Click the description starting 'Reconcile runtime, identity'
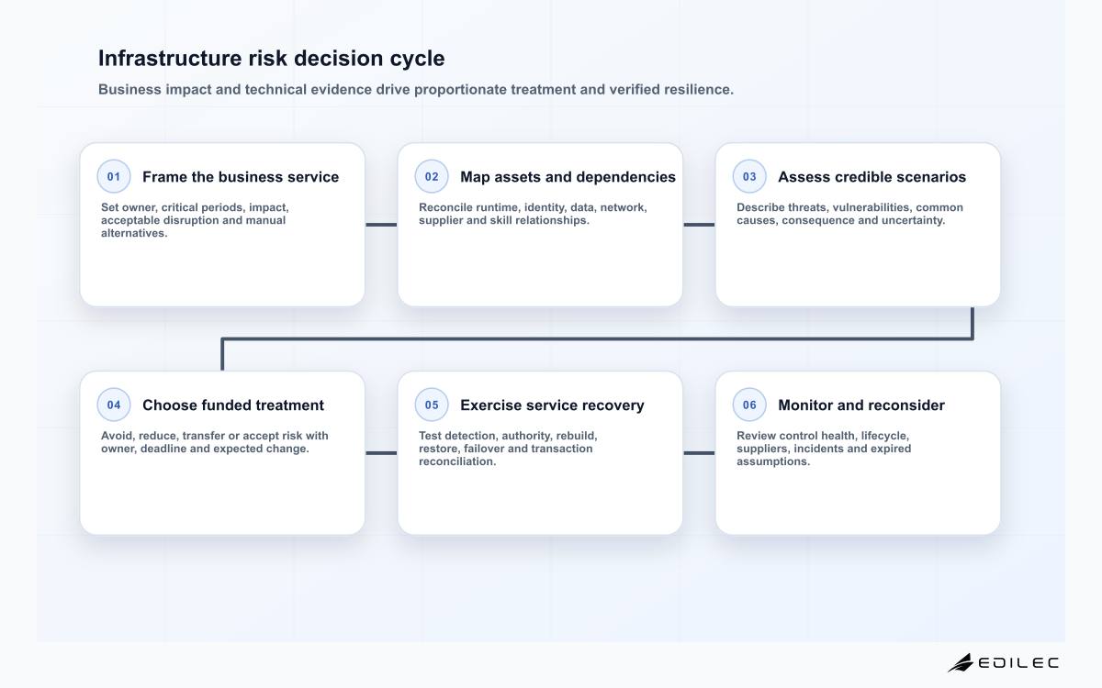 coord(533,214)
